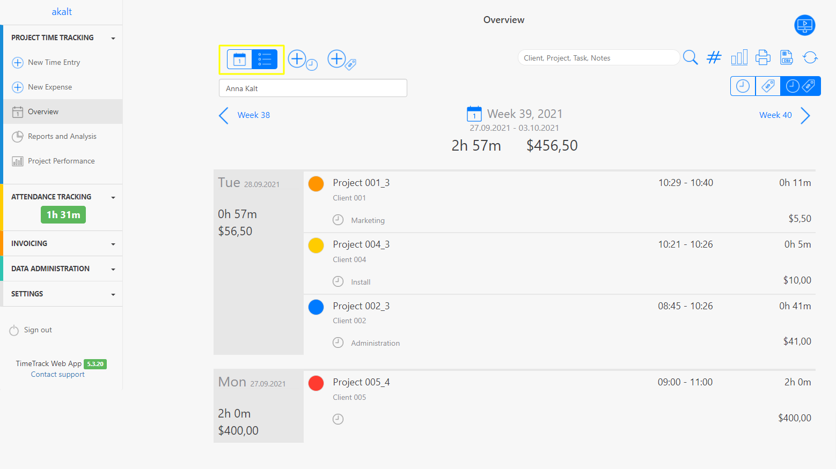
Task: Click the hashtag tag filter icon
Action: pos(714,57)
